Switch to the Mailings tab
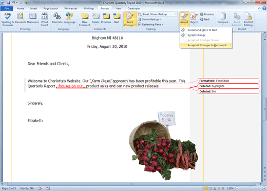The height and width of the screenshot is (191, 267). (89, 8)
